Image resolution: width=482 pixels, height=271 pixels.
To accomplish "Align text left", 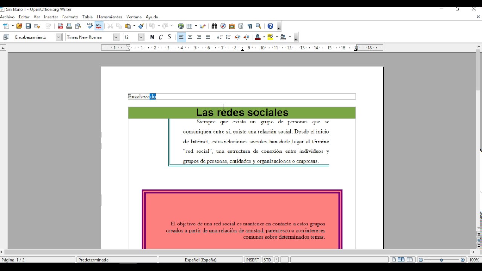I will point(181,37).
